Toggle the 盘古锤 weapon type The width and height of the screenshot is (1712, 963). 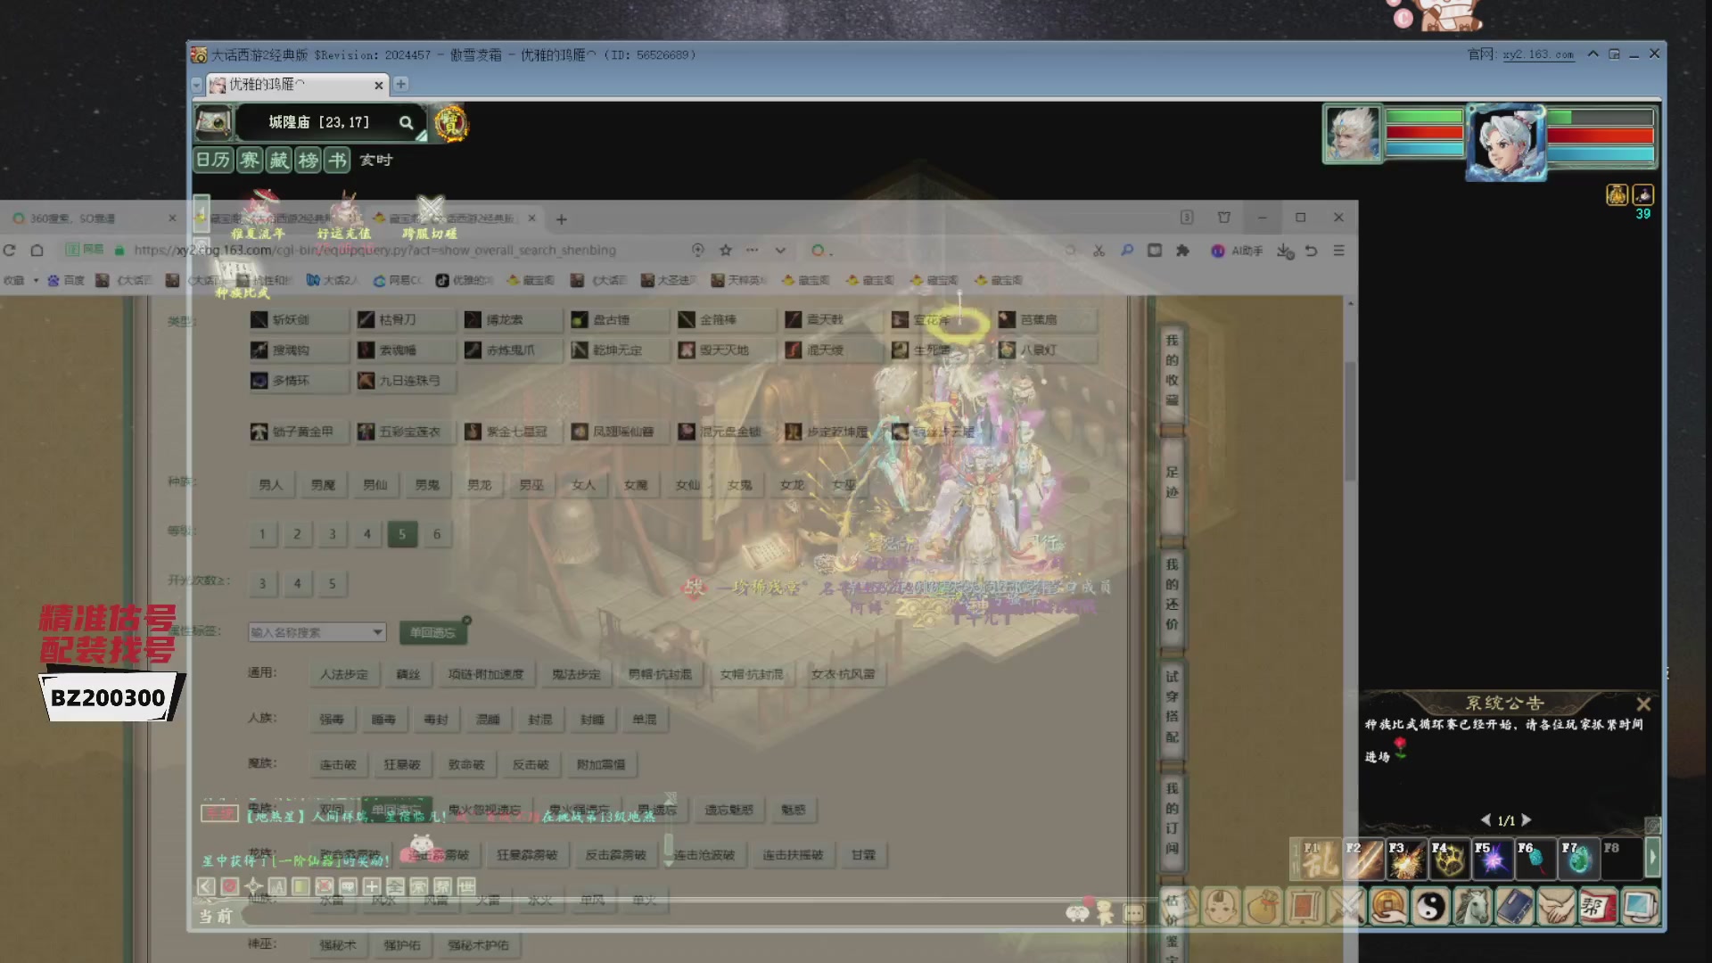tap(620, 319)
